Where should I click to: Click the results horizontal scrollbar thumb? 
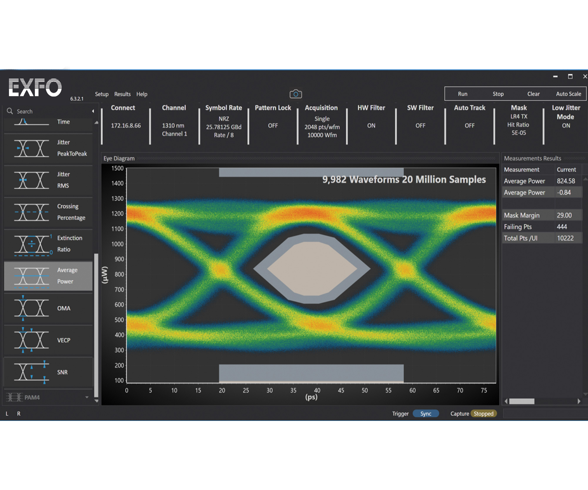click(x=522, y=401)
